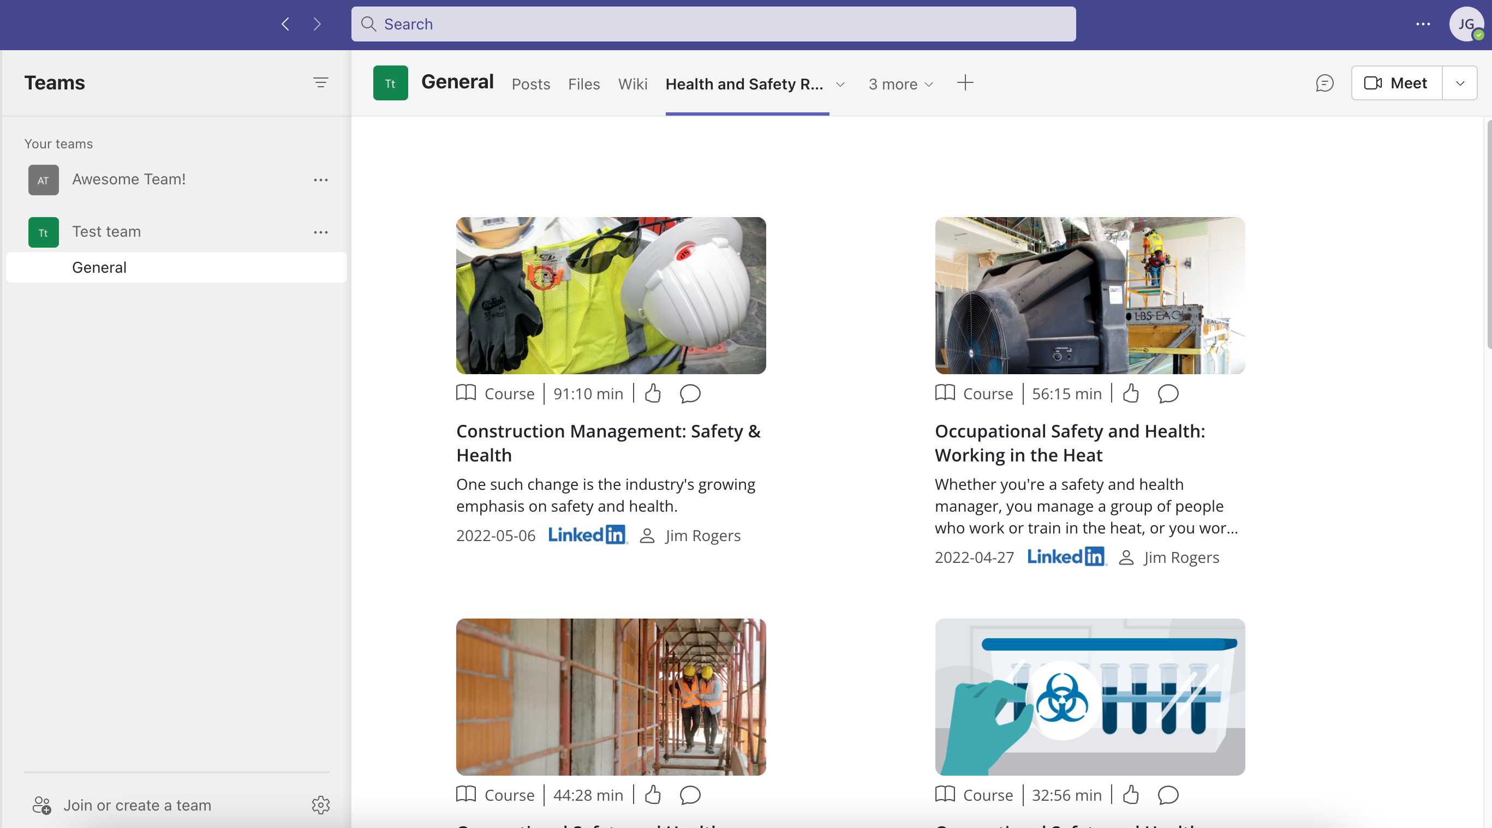Switch to the Posts tab

tap(530, 84)
